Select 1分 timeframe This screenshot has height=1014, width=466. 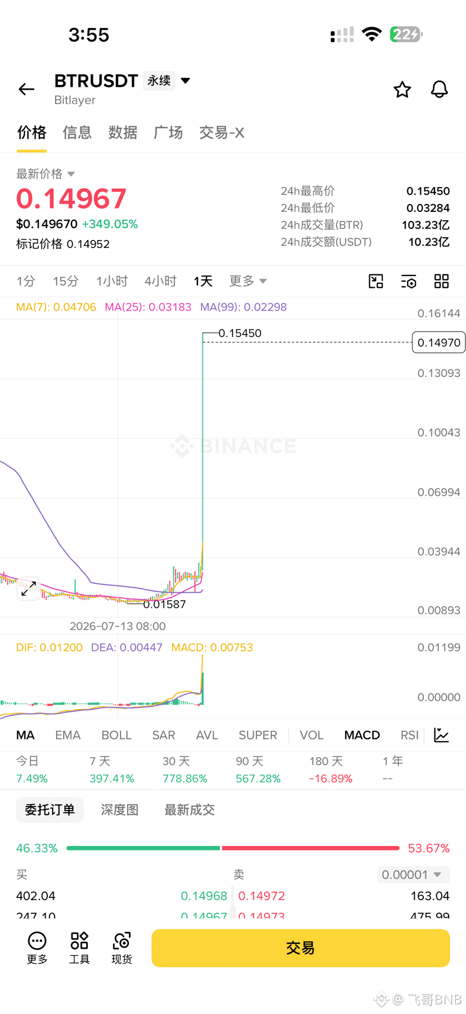pos(26,281)
